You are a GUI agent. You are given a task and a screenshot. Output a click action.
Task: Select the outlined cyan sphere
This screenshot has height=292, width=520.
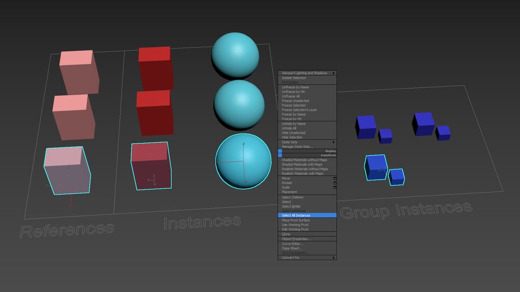243,161
